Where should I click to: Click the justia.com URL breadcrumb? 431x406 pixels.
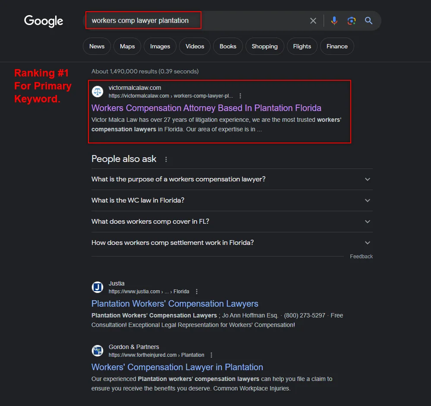point(149,292)
